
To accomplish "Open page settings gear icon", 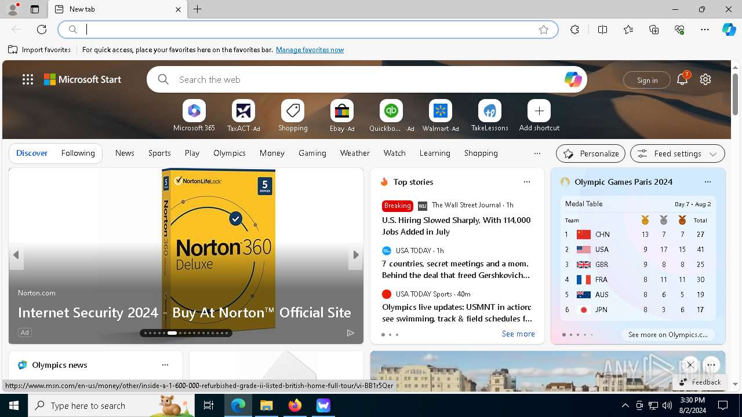I will click(705, 79).
